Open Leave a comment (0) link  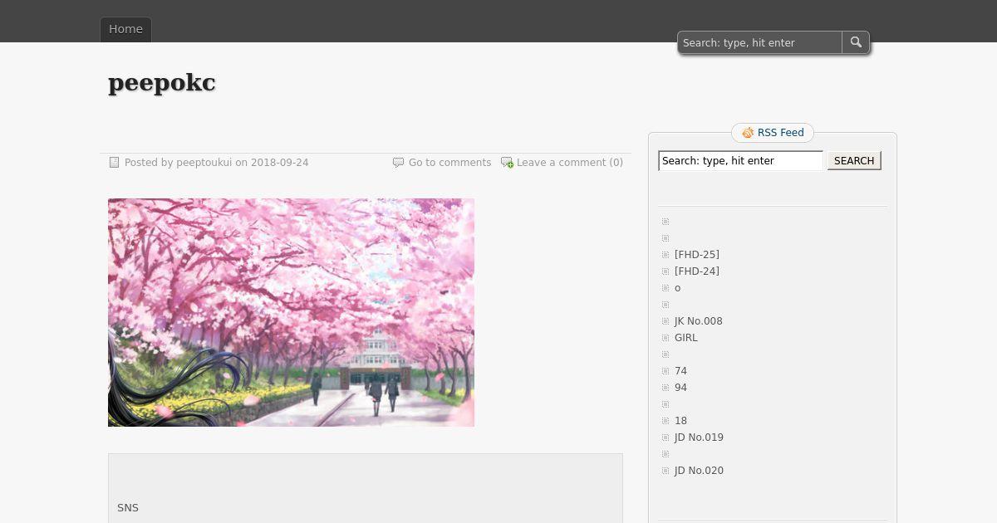tap(570, 163)
